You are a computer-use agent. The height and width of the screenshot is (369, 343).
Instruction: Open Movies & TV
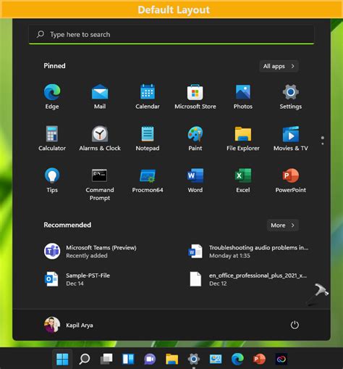291,138
